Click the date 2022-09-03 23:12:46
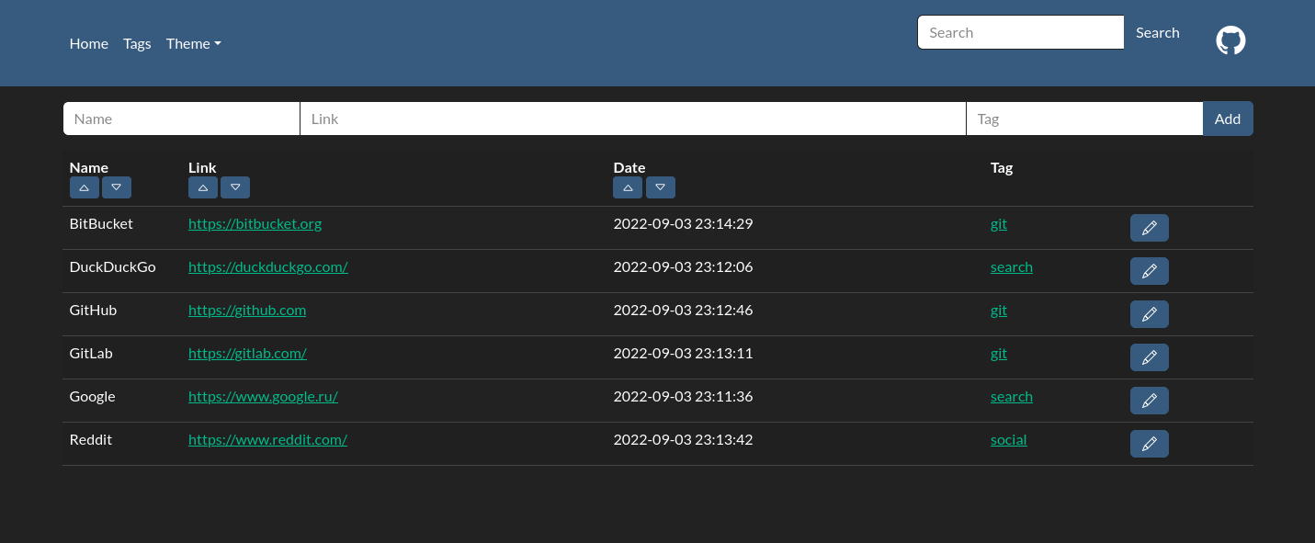The image size is (1315, 543). click(683, 310)
